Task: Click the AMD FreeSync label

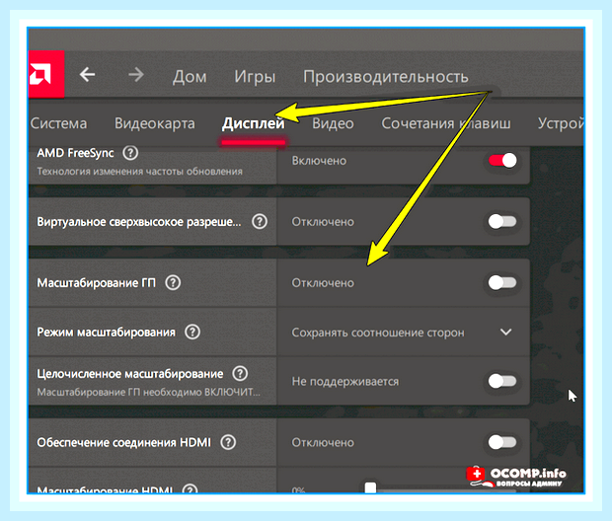Action: [75, 153]
